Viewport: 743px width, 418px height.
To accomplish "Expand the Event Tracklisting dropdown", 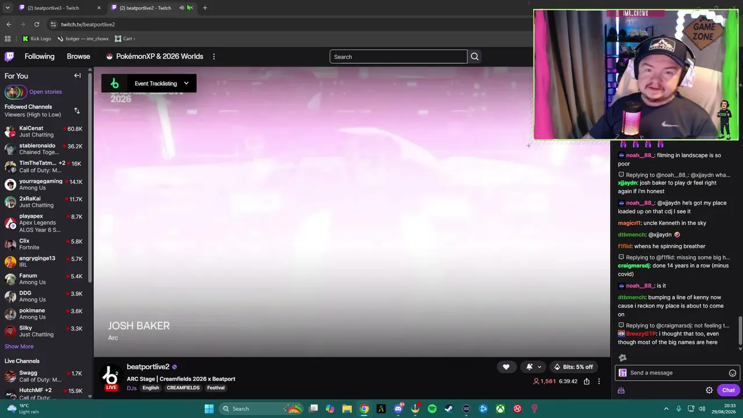I will (x=186, y=84).
